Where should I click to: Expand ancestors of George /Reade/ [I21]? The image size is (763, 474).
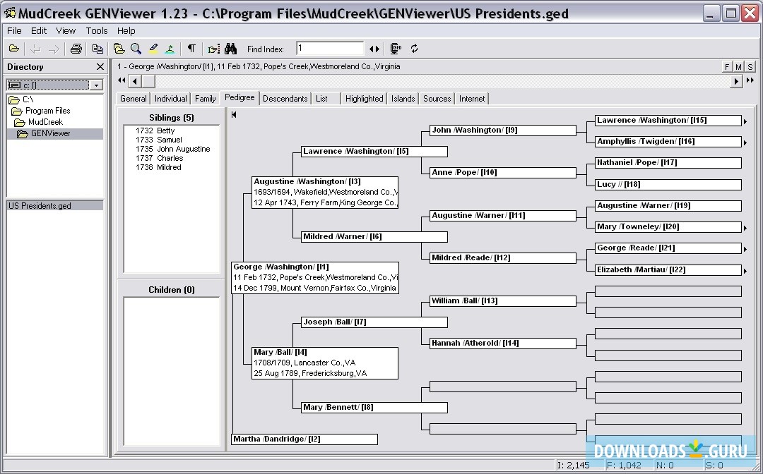click(x=745, y=249)
